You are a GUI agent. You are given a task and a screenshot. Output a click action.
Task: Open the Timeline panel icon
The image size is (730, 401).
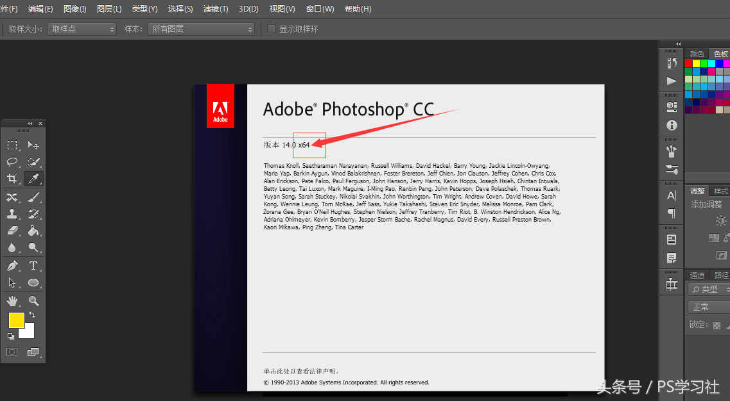tap(672, 284)
